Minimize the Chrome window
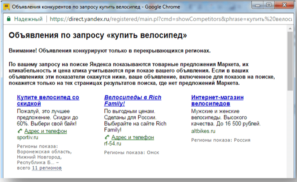 coord(258,5)
